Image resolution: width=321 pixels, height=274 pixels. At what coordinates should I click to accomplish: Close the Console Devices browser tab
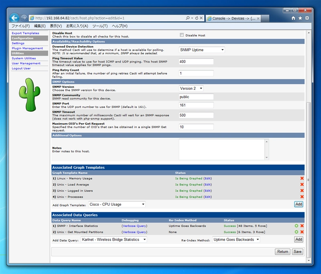point(258,18)
